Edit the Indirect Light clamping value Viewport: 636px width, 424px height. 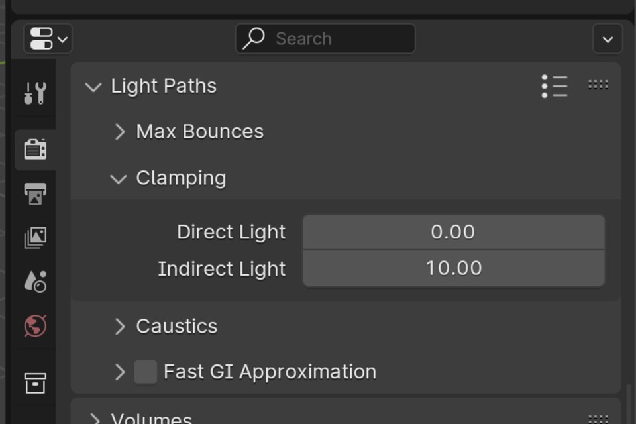click(453, 268)
